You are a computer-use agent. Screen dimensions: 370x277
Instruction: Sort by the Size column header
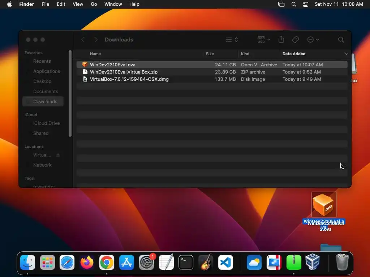(210, 54)
